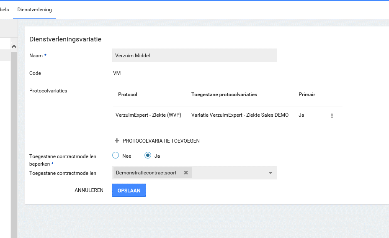Click the plus icon to add protocolvariatie

coord(117,141)
